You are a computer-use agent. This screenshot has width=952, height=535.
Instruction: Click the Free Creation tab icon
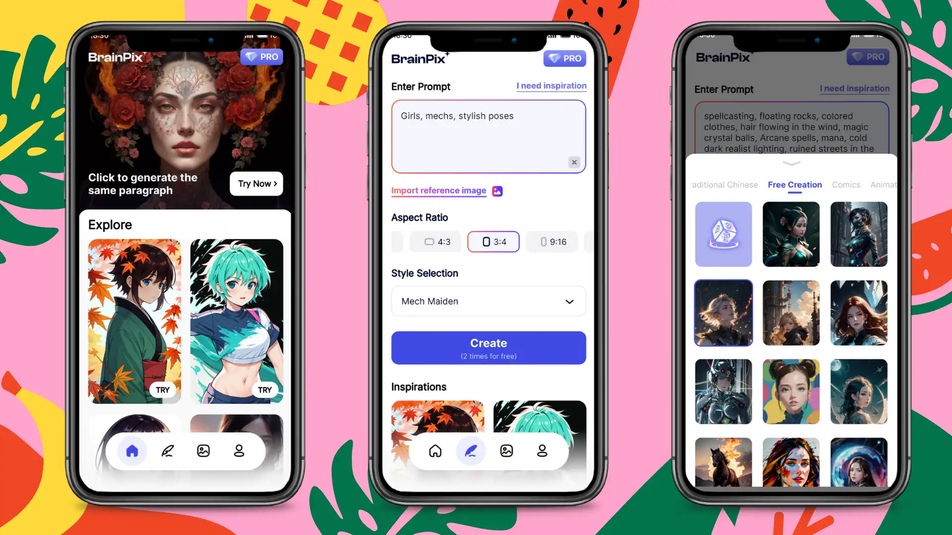pos(794,185)
